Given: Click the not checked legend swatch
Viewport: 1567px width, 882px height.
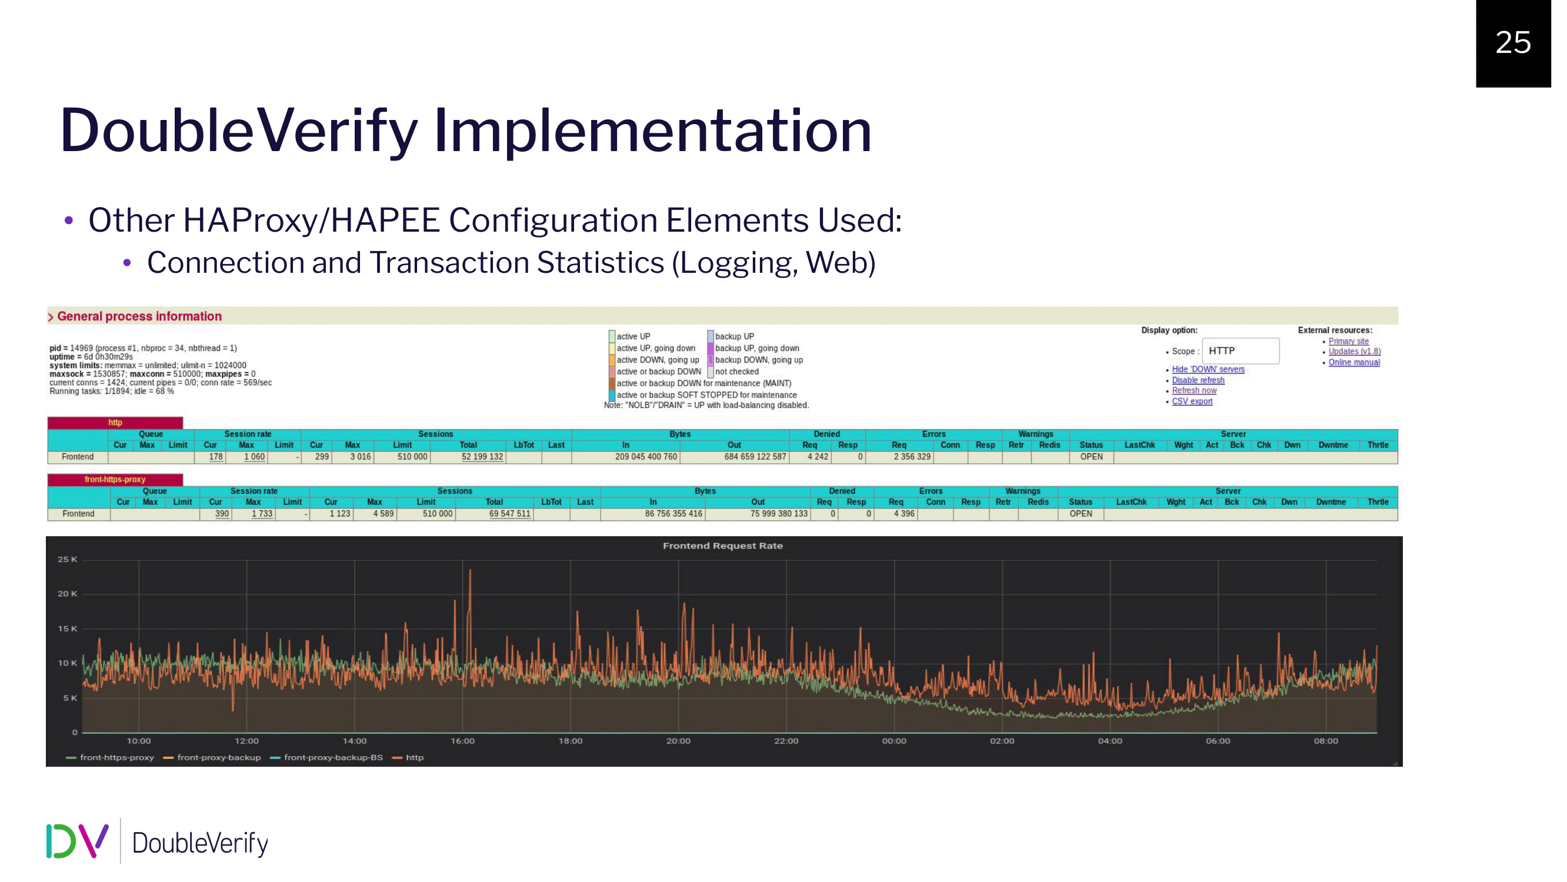Looking at the screenshot, I should coord(710,372).
